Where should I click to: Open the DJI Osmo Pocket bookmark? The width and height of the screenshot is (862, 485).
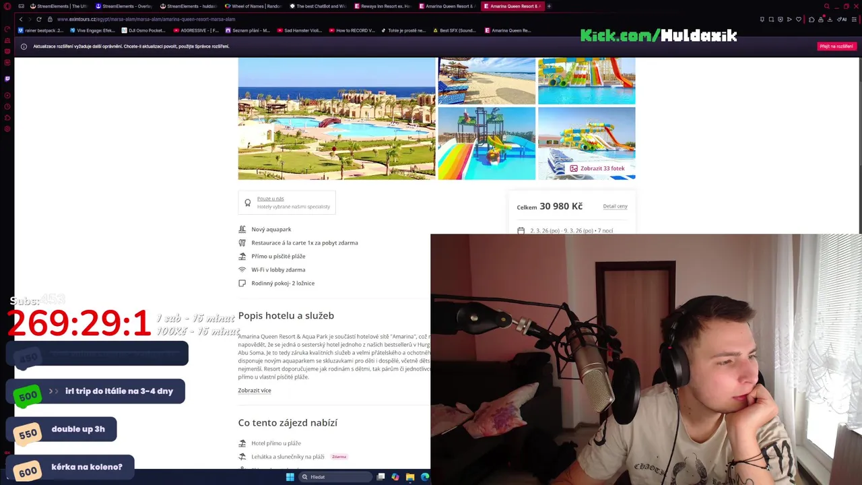(x=143, y=30)
